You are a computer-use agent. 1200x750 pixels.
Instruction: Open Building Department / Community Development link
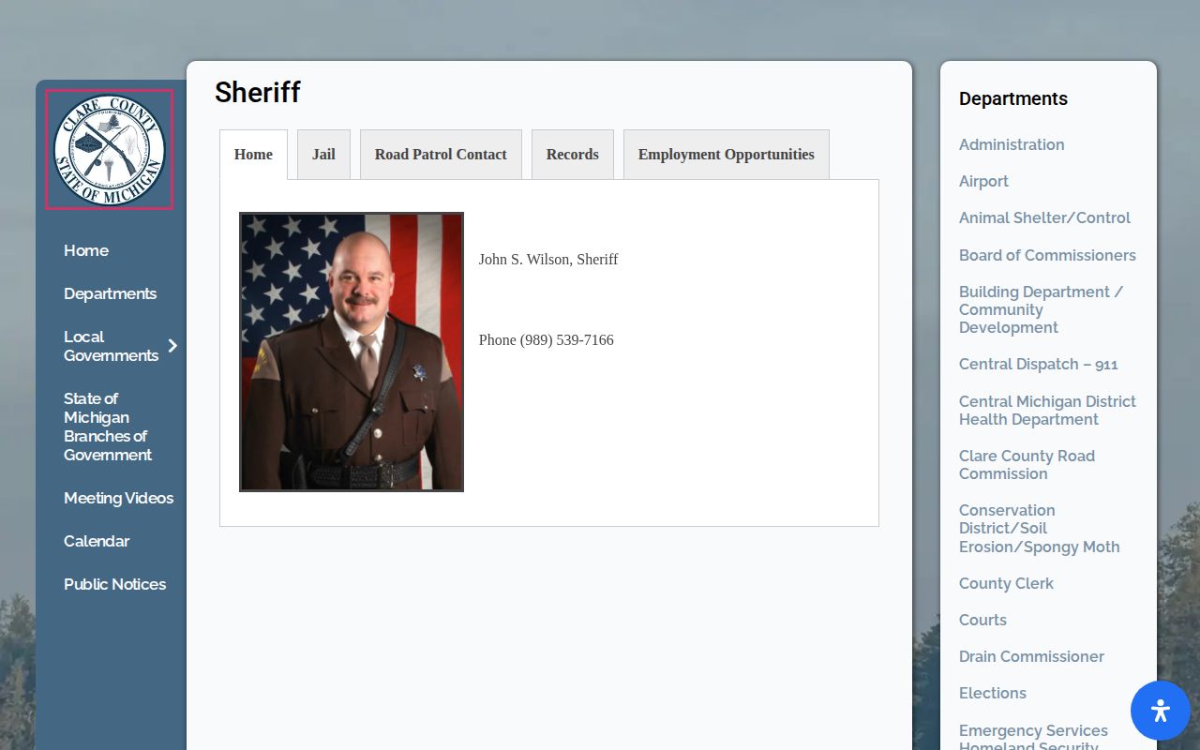(x=1041, y=309)
